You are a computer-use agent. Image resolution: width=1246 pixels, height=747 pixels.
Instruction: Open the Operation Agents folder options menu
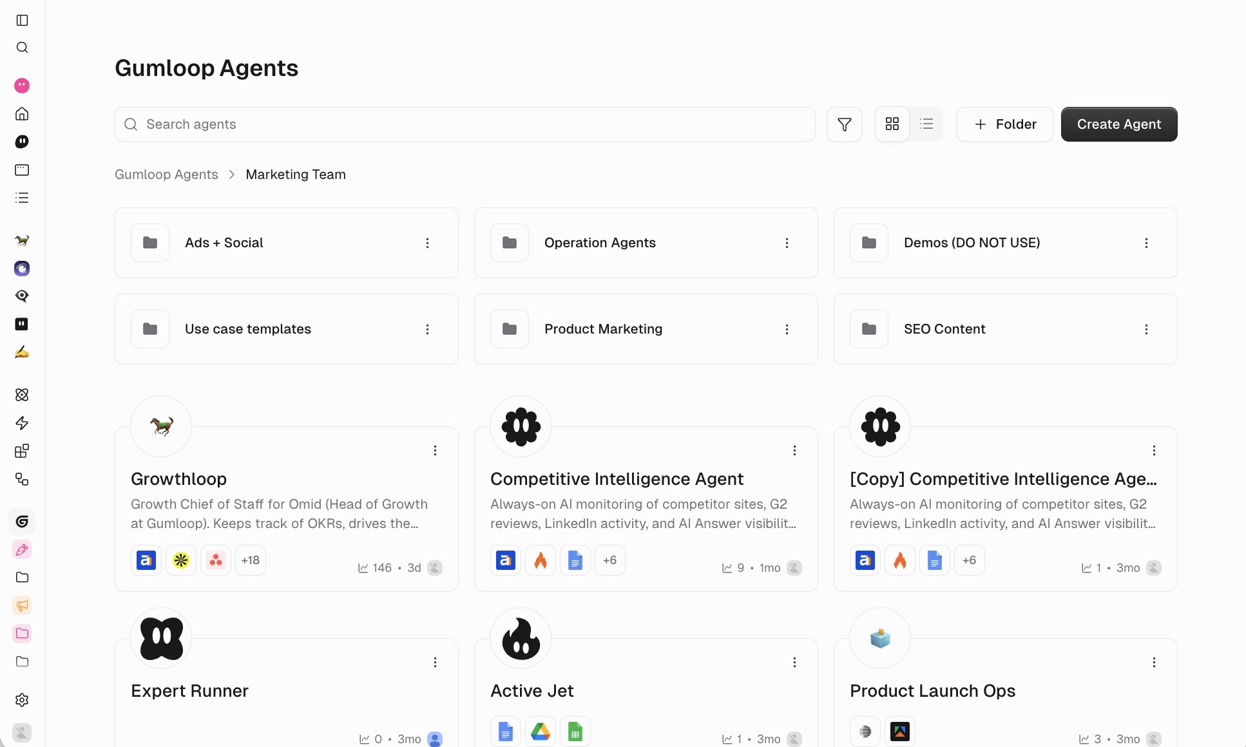(787, 243)
